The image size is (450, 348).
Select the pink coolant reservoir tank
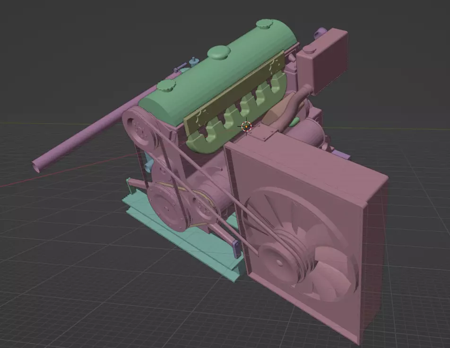point(323,62)
